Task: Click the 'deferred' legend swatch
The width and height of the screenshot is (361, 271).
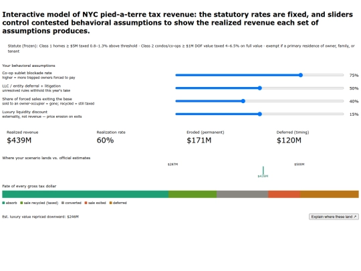Action: coord(110,203)
